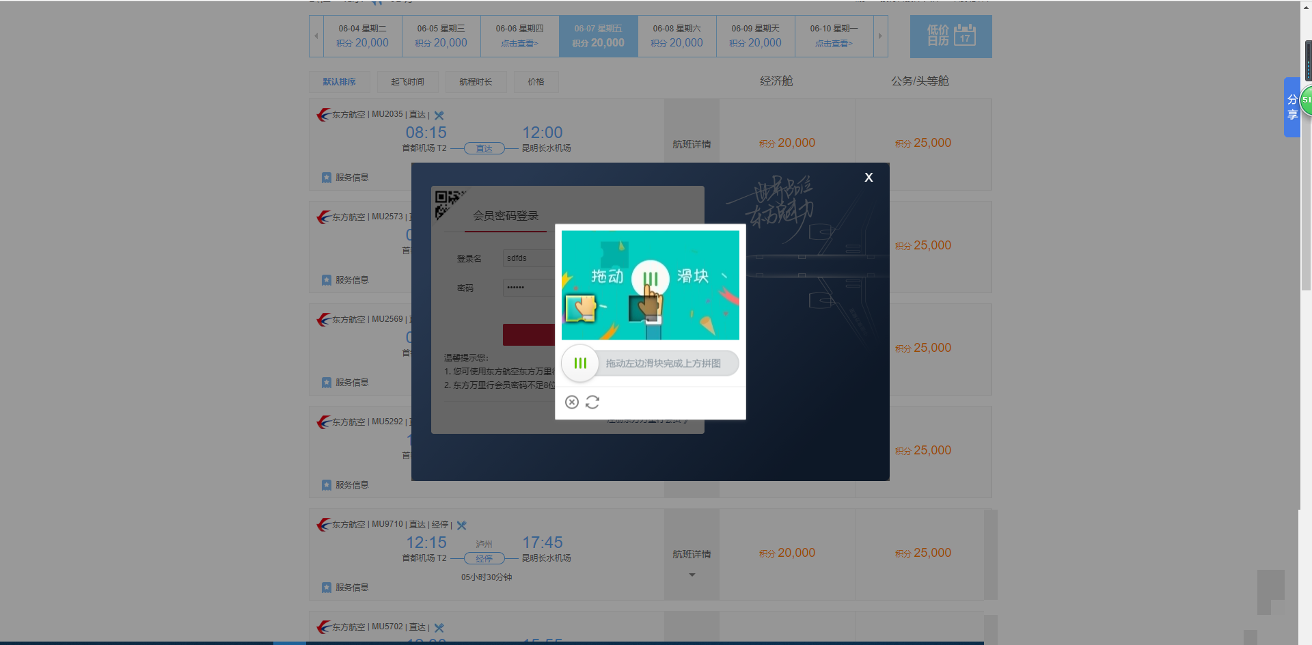
Task: Click the 经济舱 column header
Action: click(776, 81)
